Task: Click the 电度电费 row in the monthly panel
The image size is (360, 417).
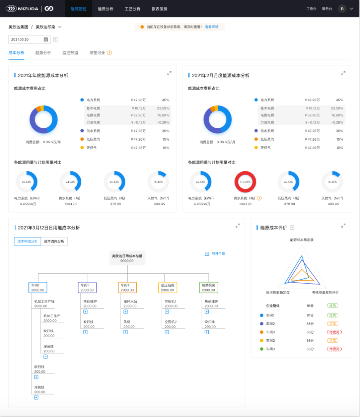Action: (x=301, y=115)
